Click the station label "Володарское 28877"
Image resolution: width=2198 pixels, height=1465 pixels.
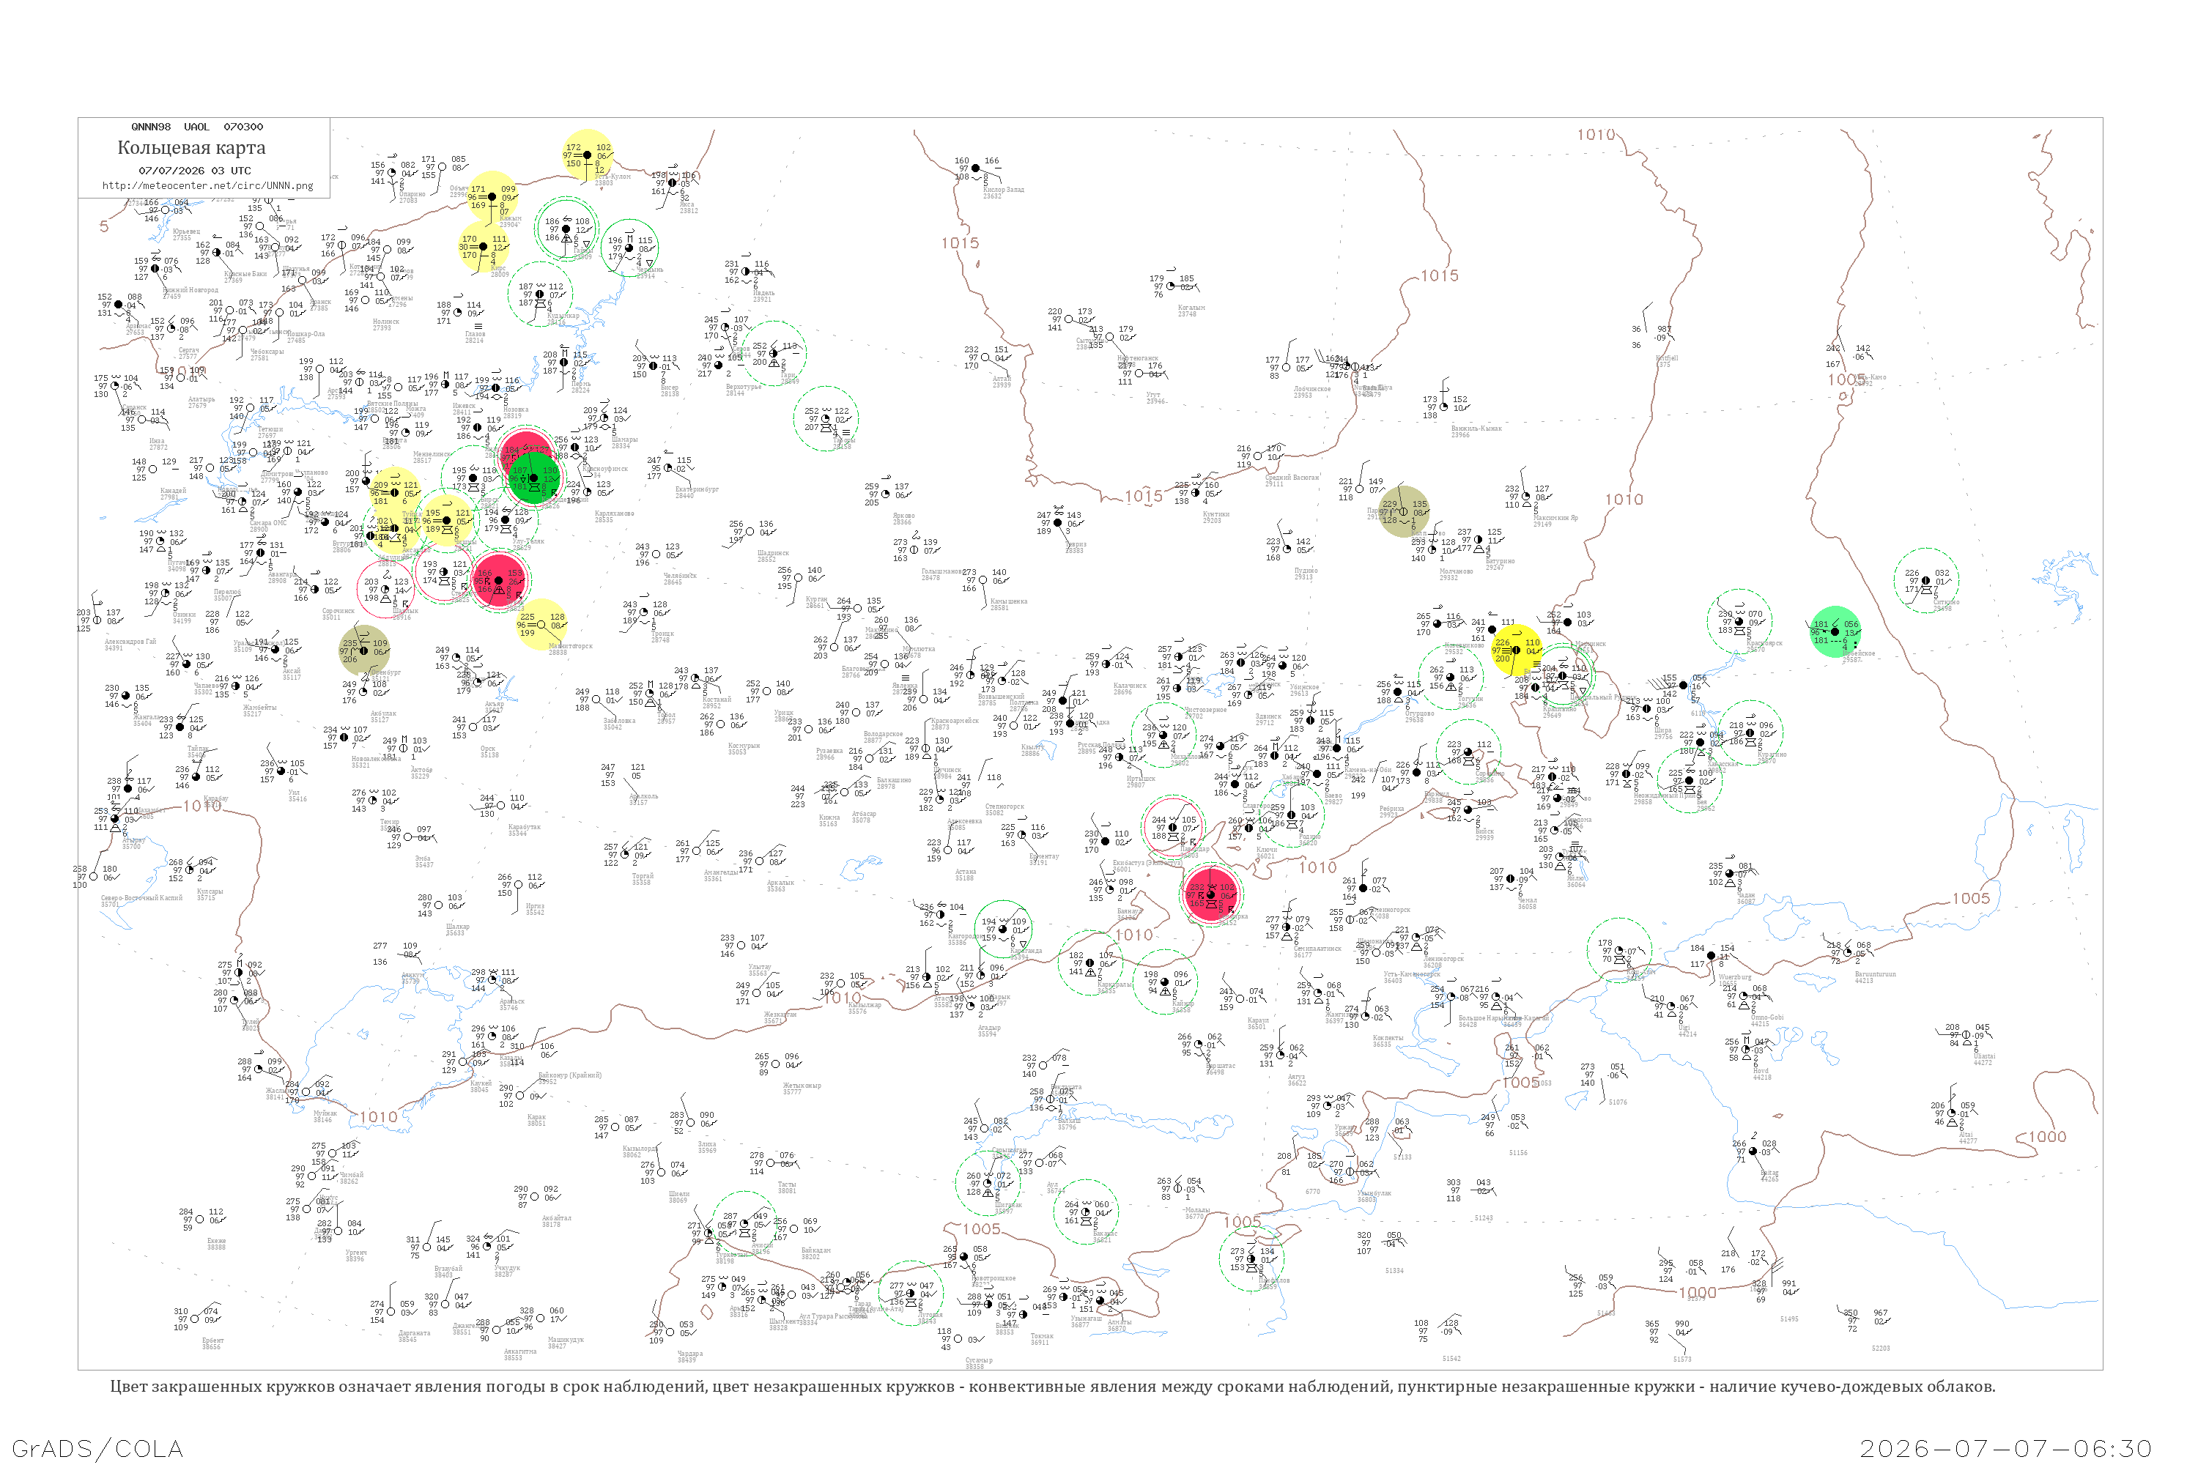tap(883, 737)
